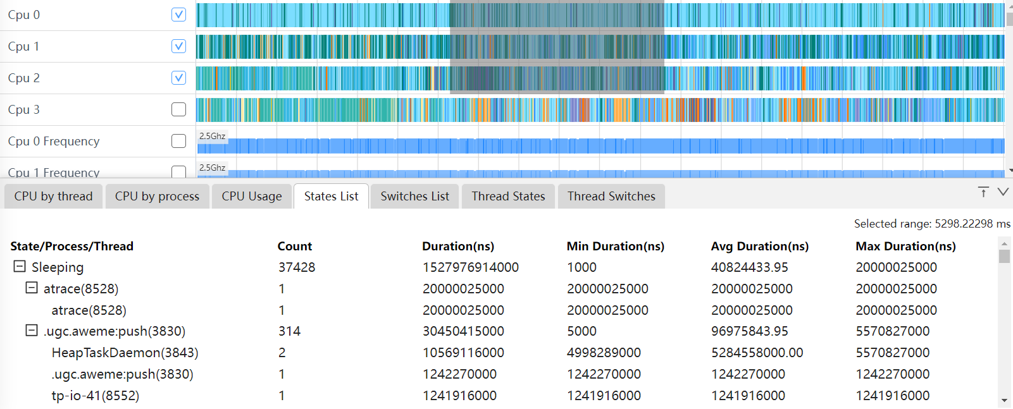This screenshot has width=1013, height=409.
Task: Go to the Thread States tab
Action: click(x=508, y=197)
